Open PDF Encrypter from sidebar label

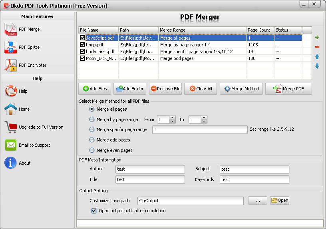(33, 65)
